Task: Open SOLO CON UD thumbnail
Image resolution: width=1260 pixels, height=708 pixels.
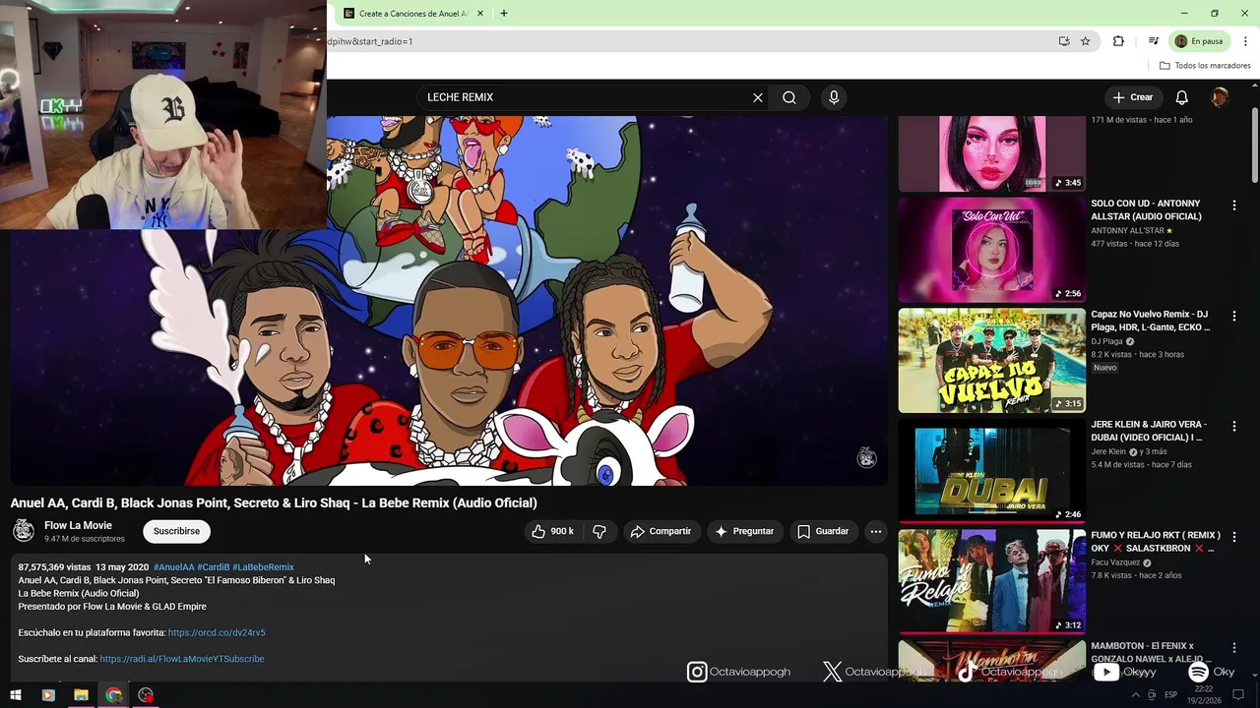Action: point(991,250)
